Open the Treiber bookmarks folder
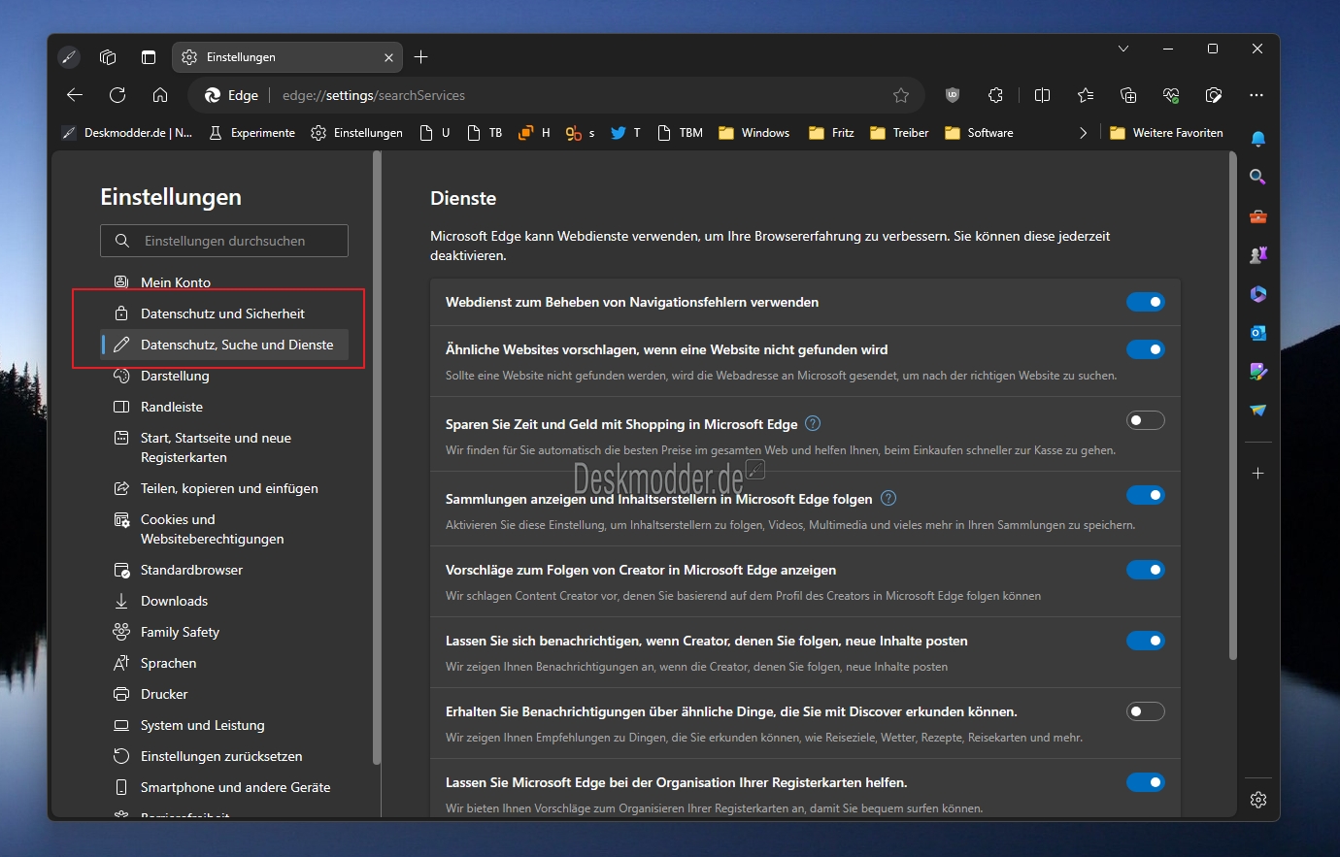This screenshot has width=1340, height=857. [x=899, y=133]
